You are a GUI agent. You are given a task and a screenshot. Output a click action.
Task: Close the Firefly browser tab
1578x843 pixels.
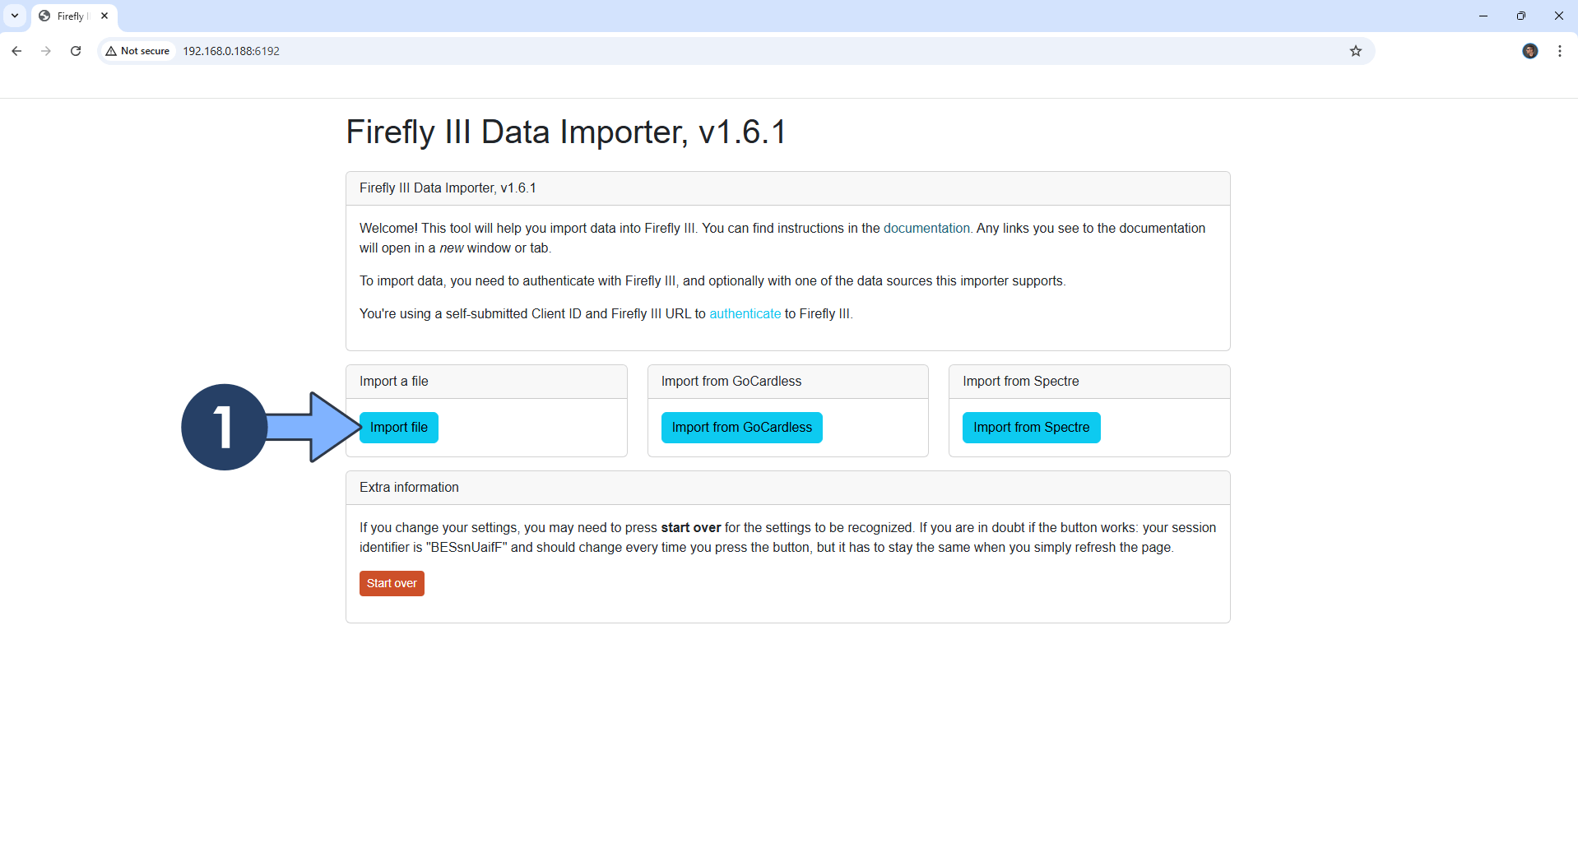[104, 16]
